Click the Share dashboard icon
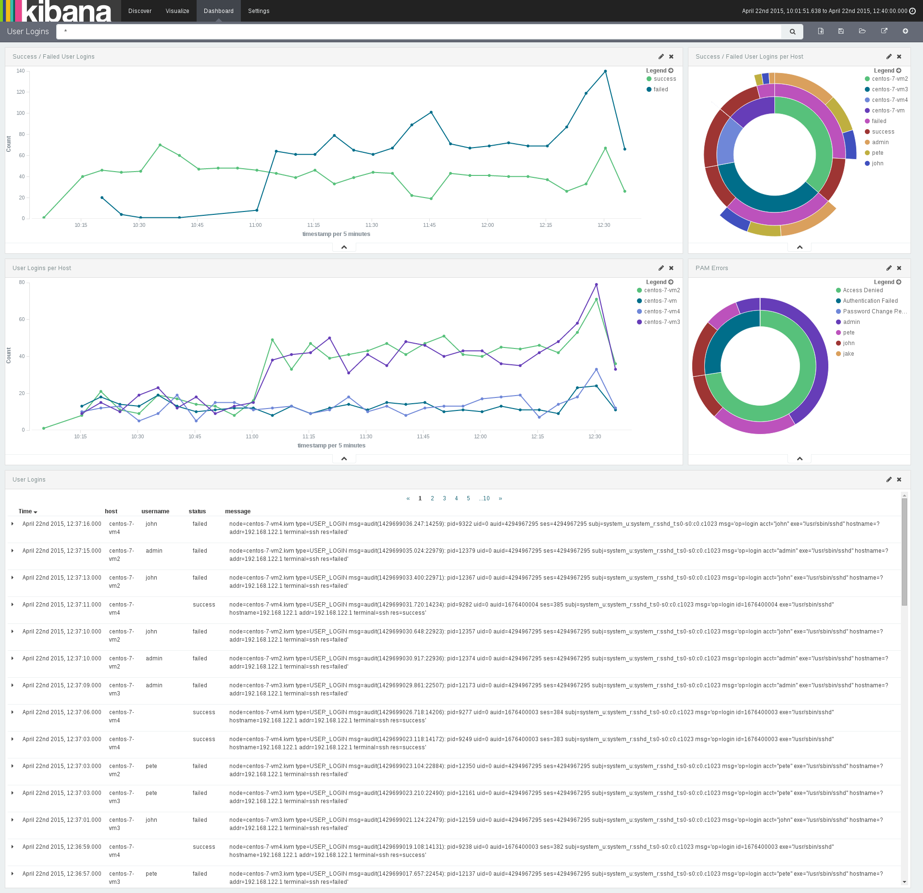Viewport: 923px width, 893px height. [x=884, y=31]
